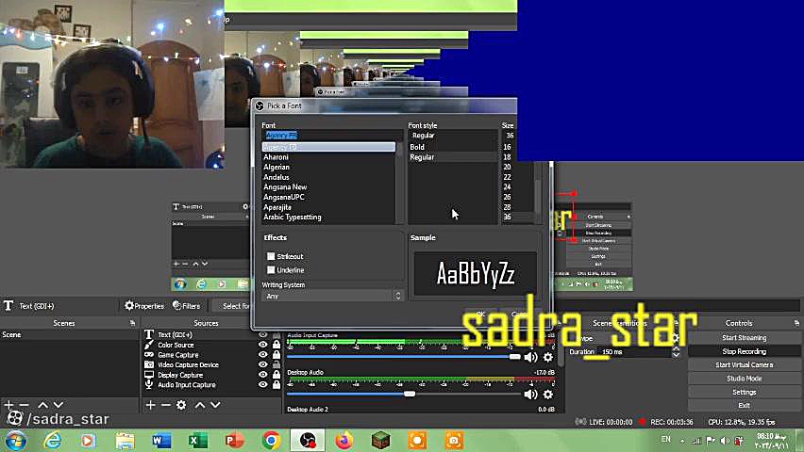804x452 pixels.
Task: Mute Desktop Audio speaker icon
Action: (x=530, y=395)
